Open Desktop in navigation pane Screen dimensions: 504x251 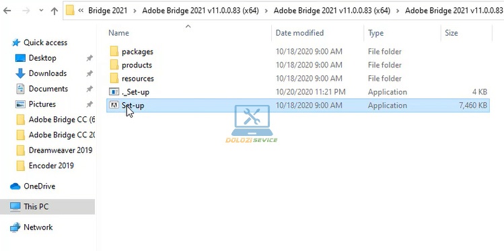42,58
